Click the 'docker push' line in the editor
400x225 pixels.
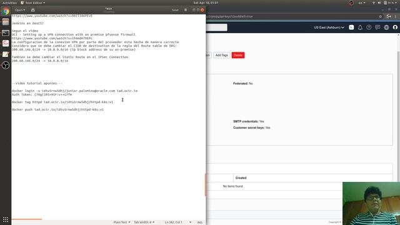pos(57,109)
